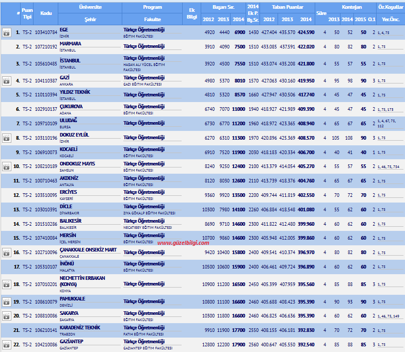The image size is (405, 352).
Task: Sort by the Kodu column header
Action: 46,13
